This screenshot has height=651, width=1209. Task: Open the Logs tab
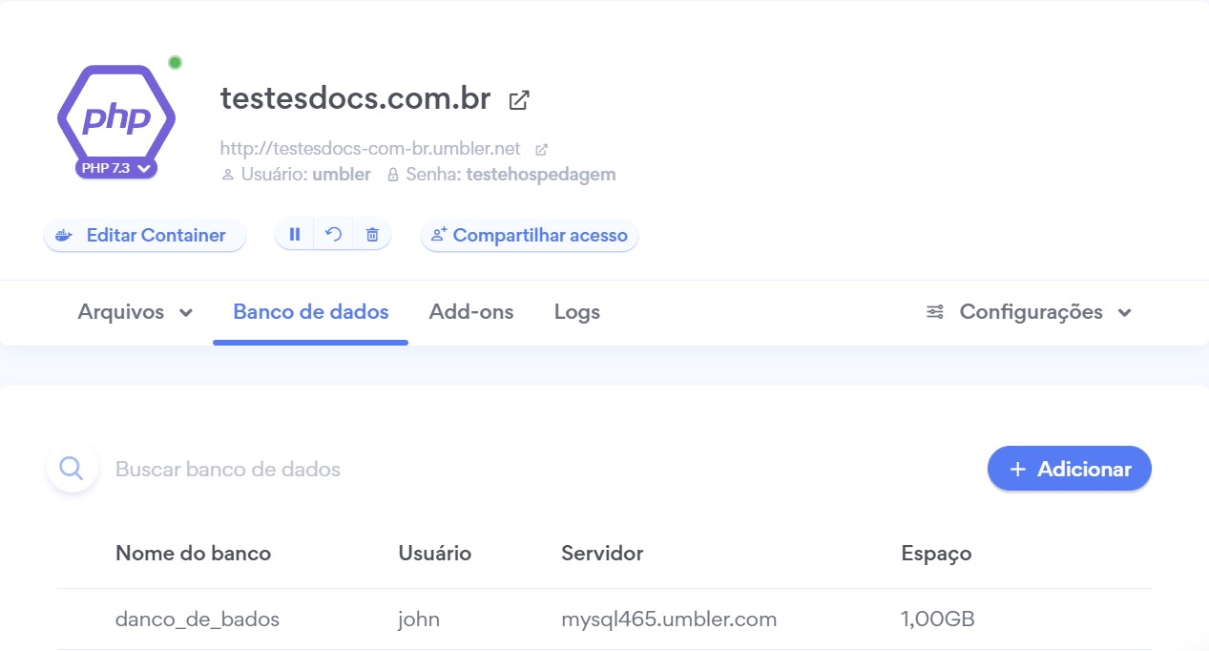tap(577, 312)
